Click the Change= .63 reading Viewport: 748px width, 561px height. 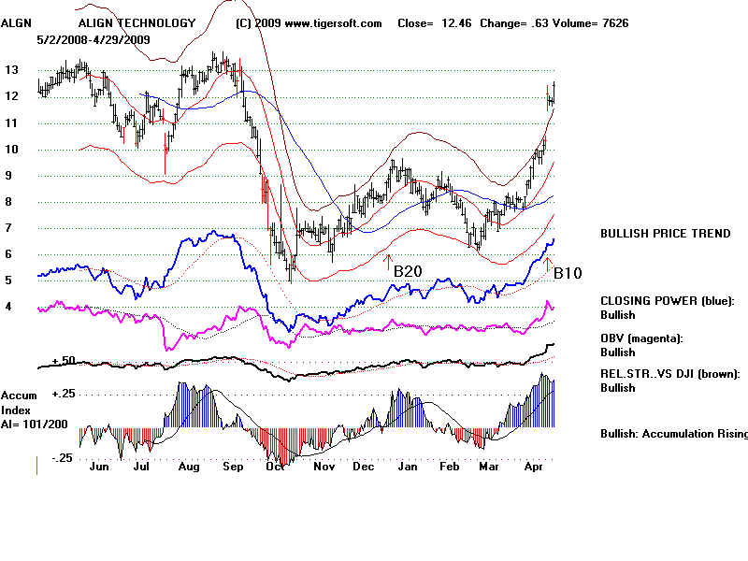514,22
